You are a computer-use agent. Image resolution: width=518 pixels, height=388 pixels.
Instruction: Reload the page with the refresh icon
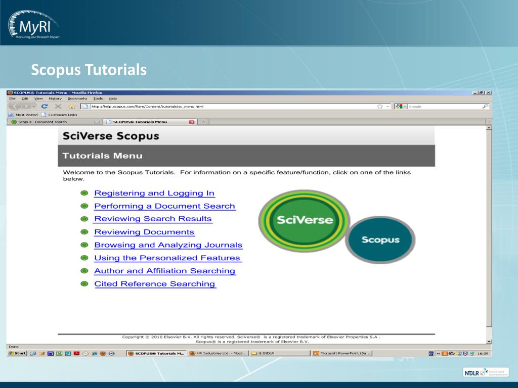click(x=45, y=106)
